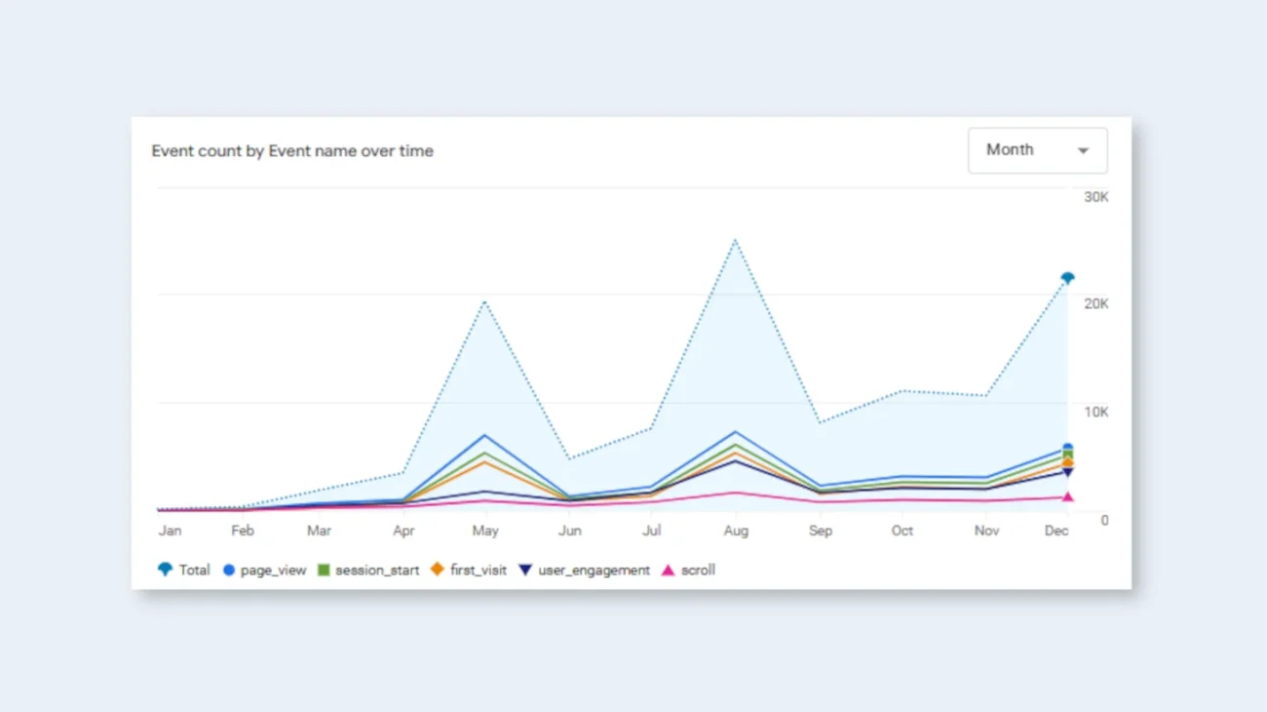The width and height of the screenshot is (1267, 712).
Task: Click the Dec label on x-axis
Action: coord(1056,531)
